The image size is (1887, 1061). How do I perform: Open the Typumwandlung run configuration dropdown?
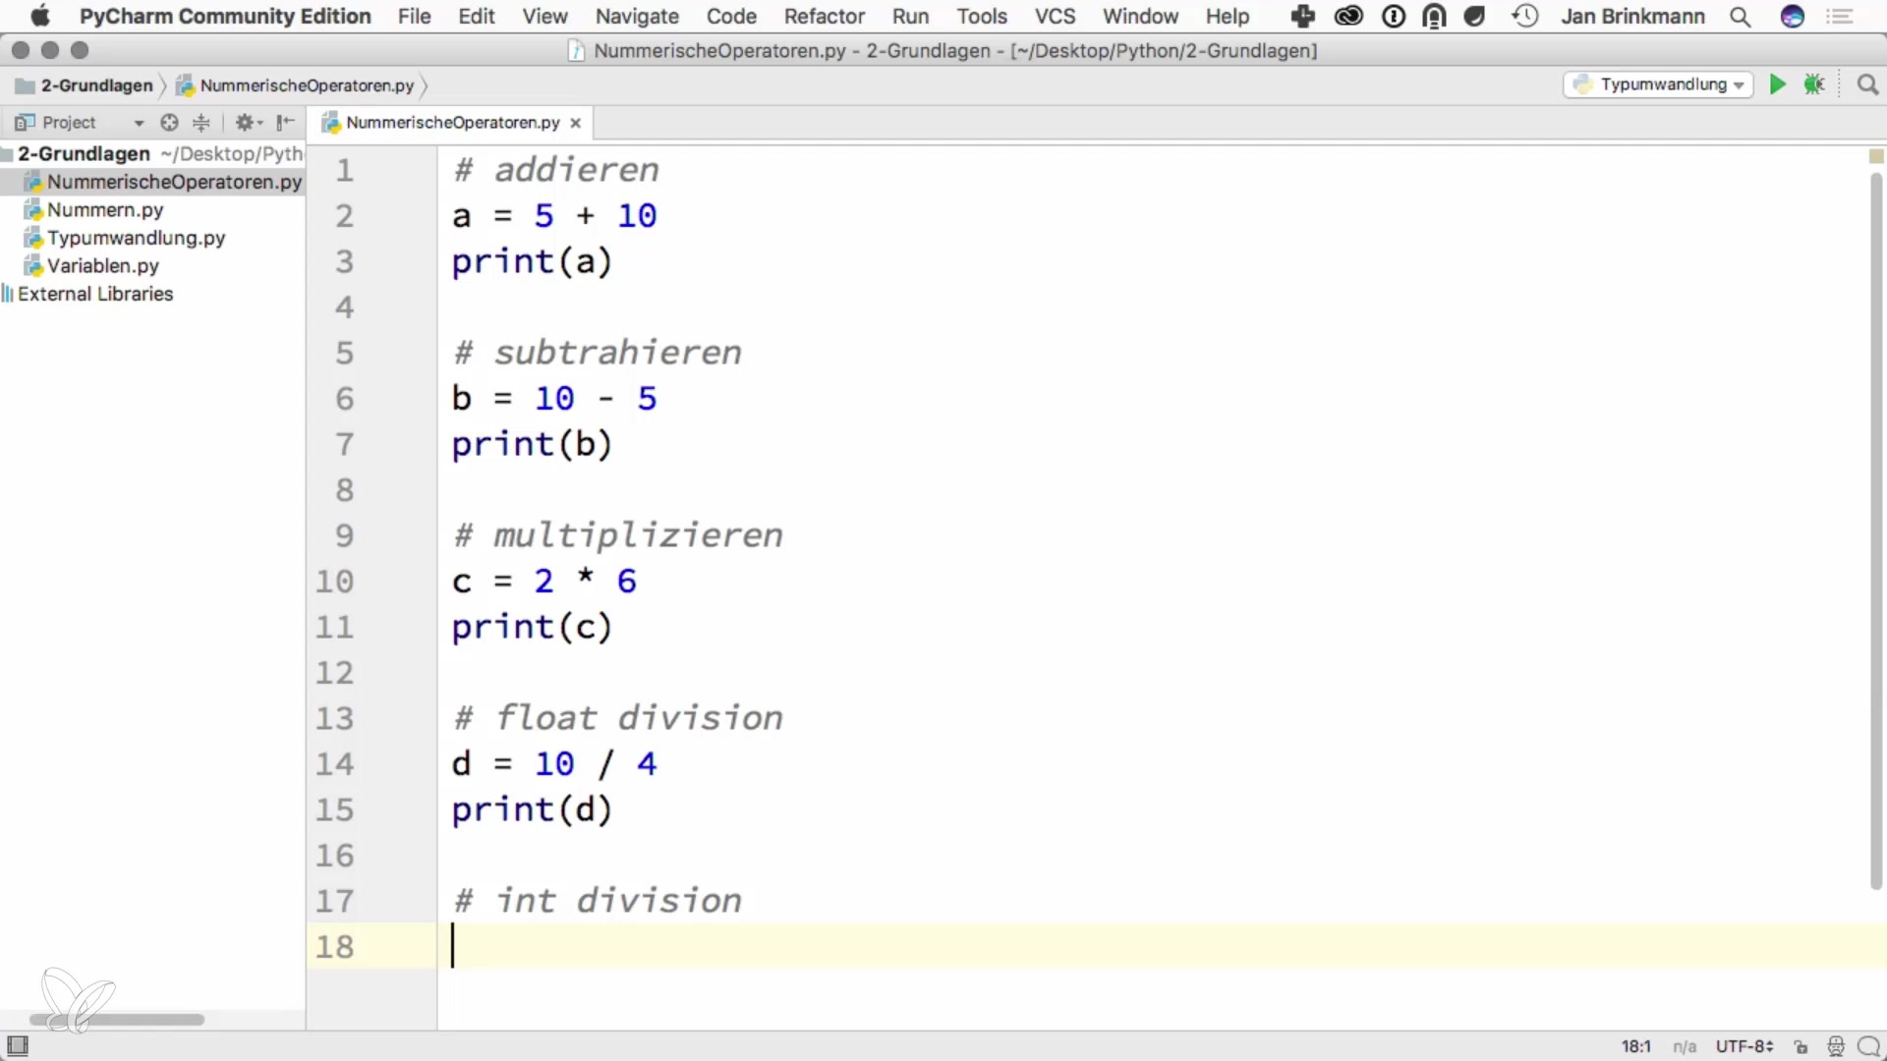pyautogui.click(x=1659, y=84)
